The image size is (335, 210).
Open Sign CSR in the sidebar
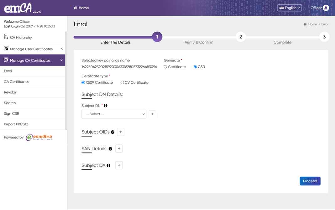[12, 113]
